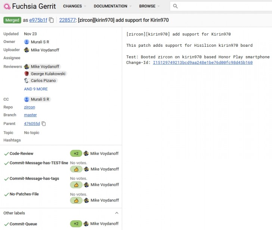Show more reviewers via AND 9 MORE

pyautogui.click(x=36, y=89)
